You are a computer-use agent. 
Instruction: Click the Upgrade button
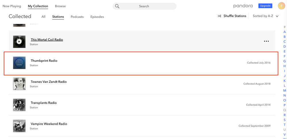point(265,6)
